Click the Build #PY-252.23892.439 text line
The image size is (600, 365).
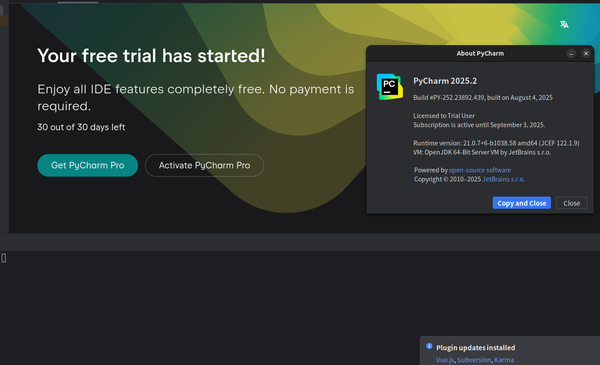[483, 98]
